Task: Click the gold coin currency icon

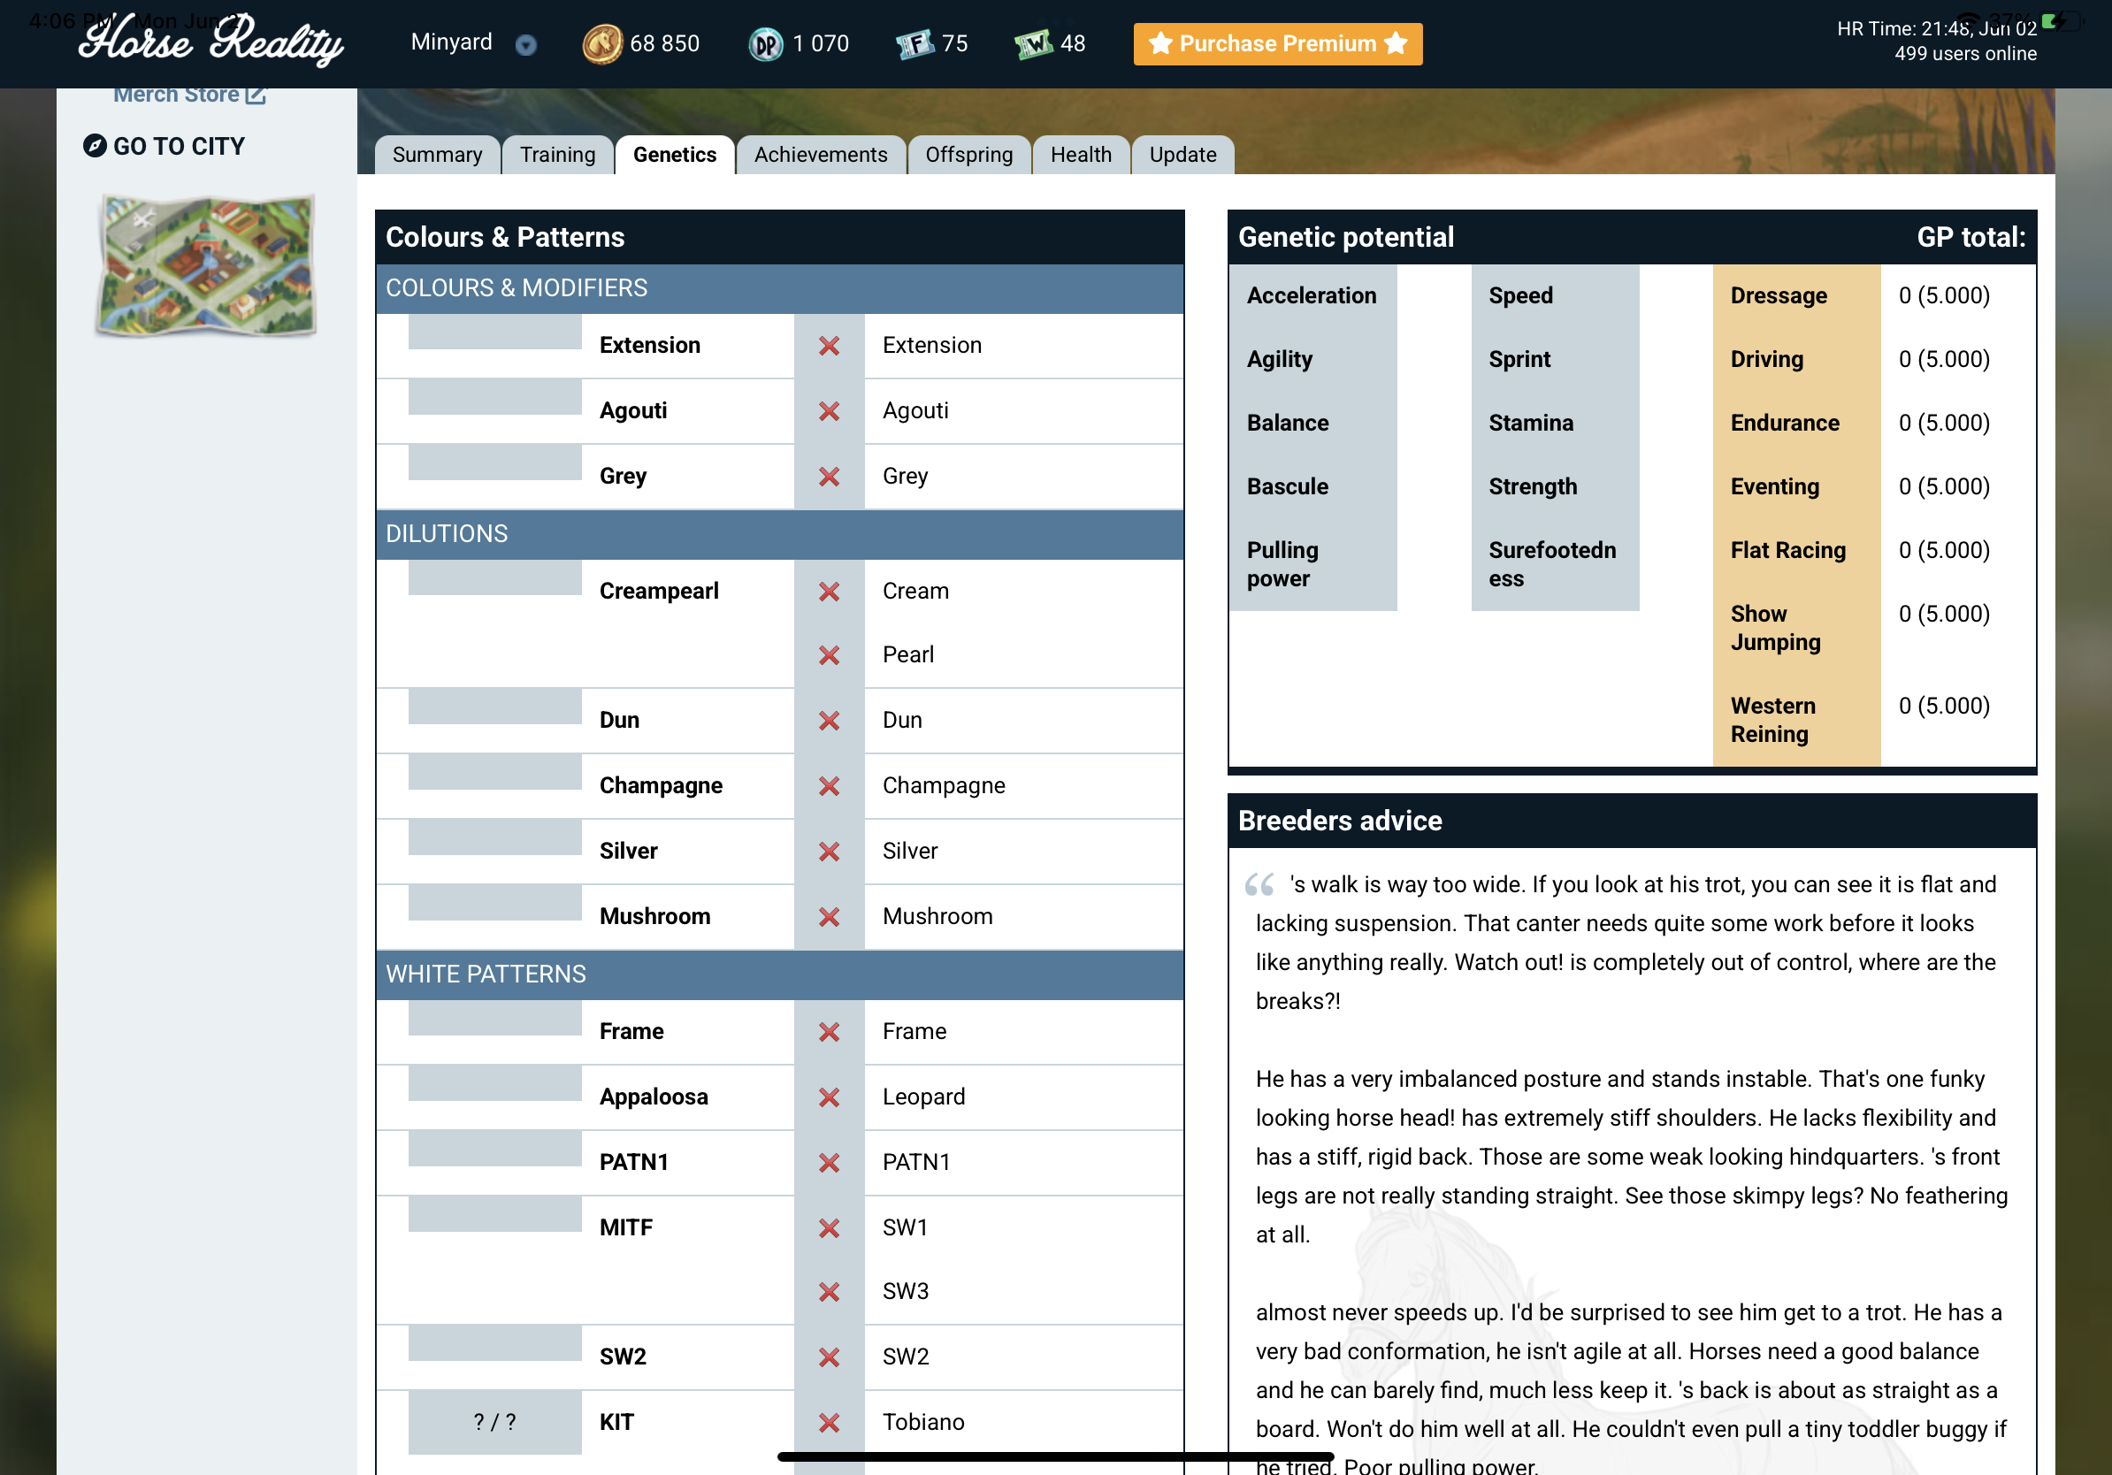Action: (x=601, y=43)
